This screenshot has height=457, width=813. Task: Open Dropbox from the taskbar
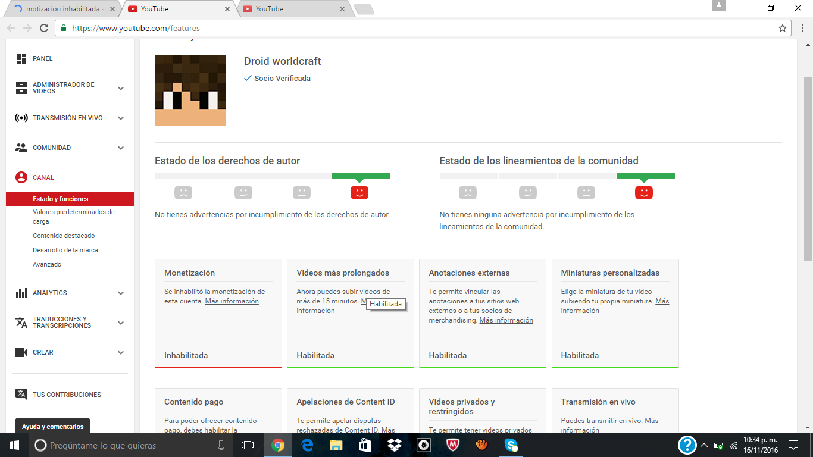point(394,445)
